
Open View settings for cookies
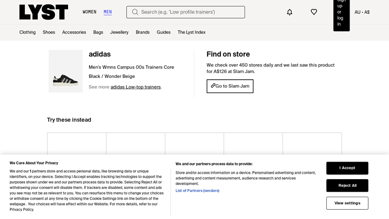pyautogui.click(x=347, y=203)
